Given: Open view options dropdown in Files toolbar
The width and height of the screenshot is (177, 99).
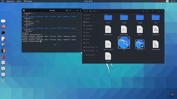Looking at the screenshot, I should pos(149,11).
